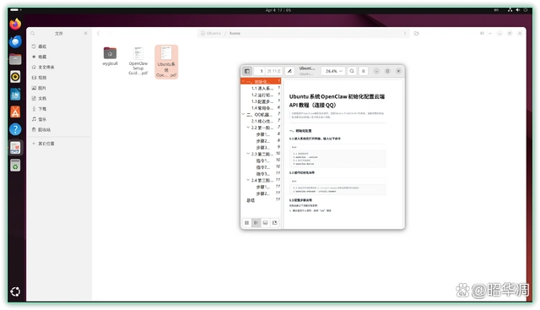Switch sidebar to thumbnails view

click(247, 223)
